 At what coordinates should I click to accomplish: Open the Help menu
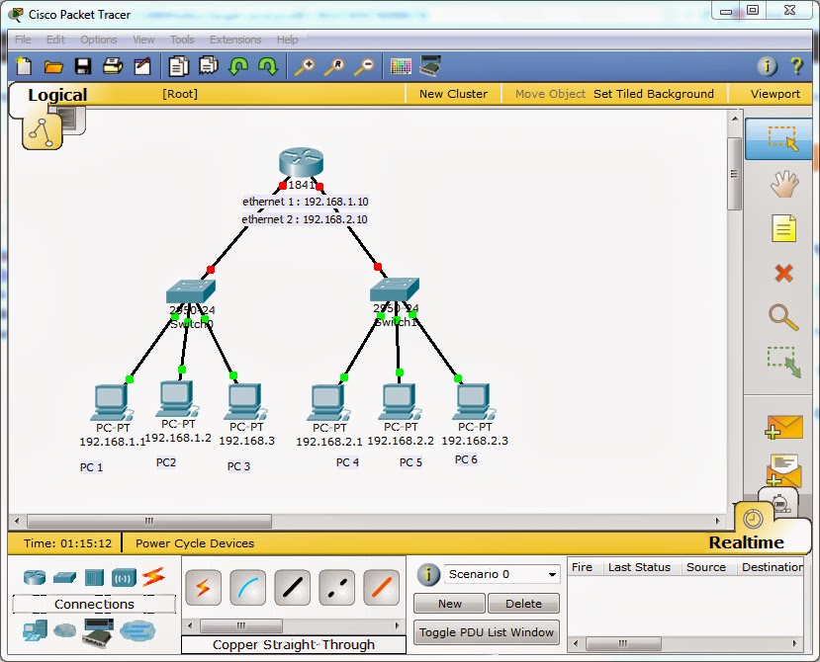(x=287, y=40)
